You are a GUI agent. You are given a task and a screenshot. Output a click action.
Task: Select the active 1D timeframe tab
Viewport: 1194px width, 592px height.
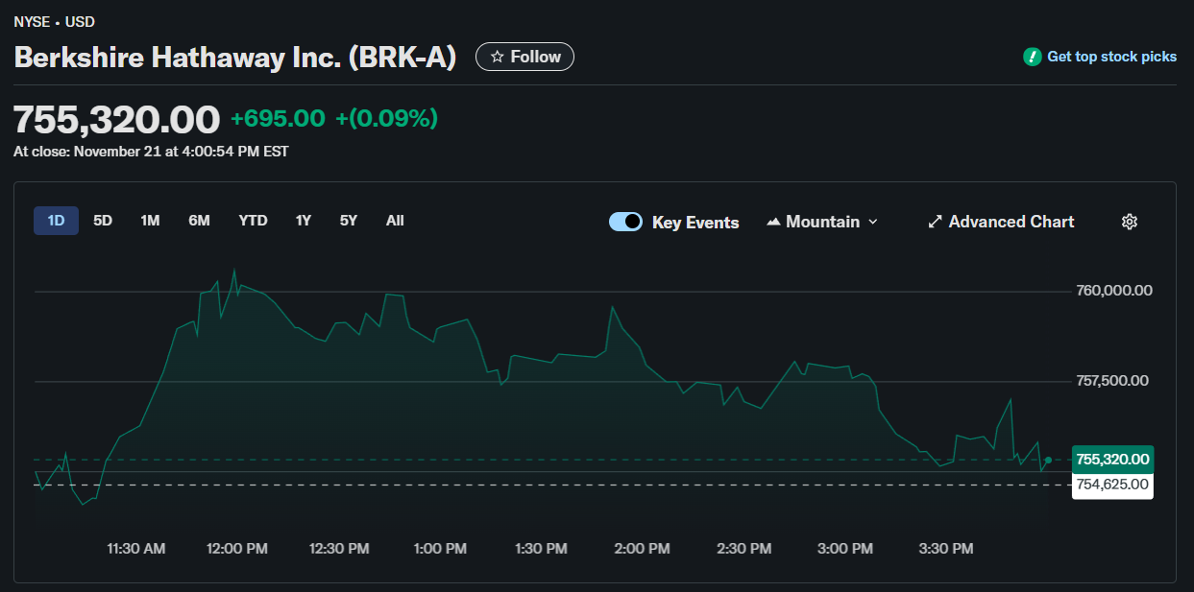click(x=56, y=220)
